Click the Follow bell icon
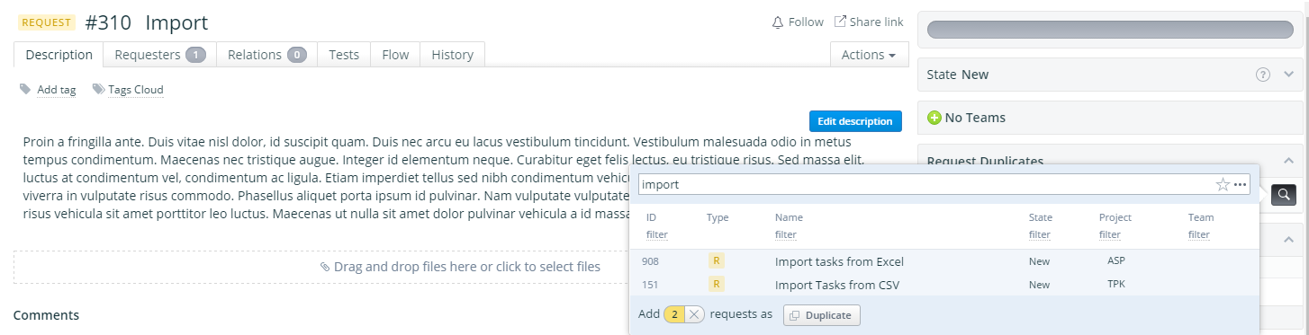 [x=778, y=22]
